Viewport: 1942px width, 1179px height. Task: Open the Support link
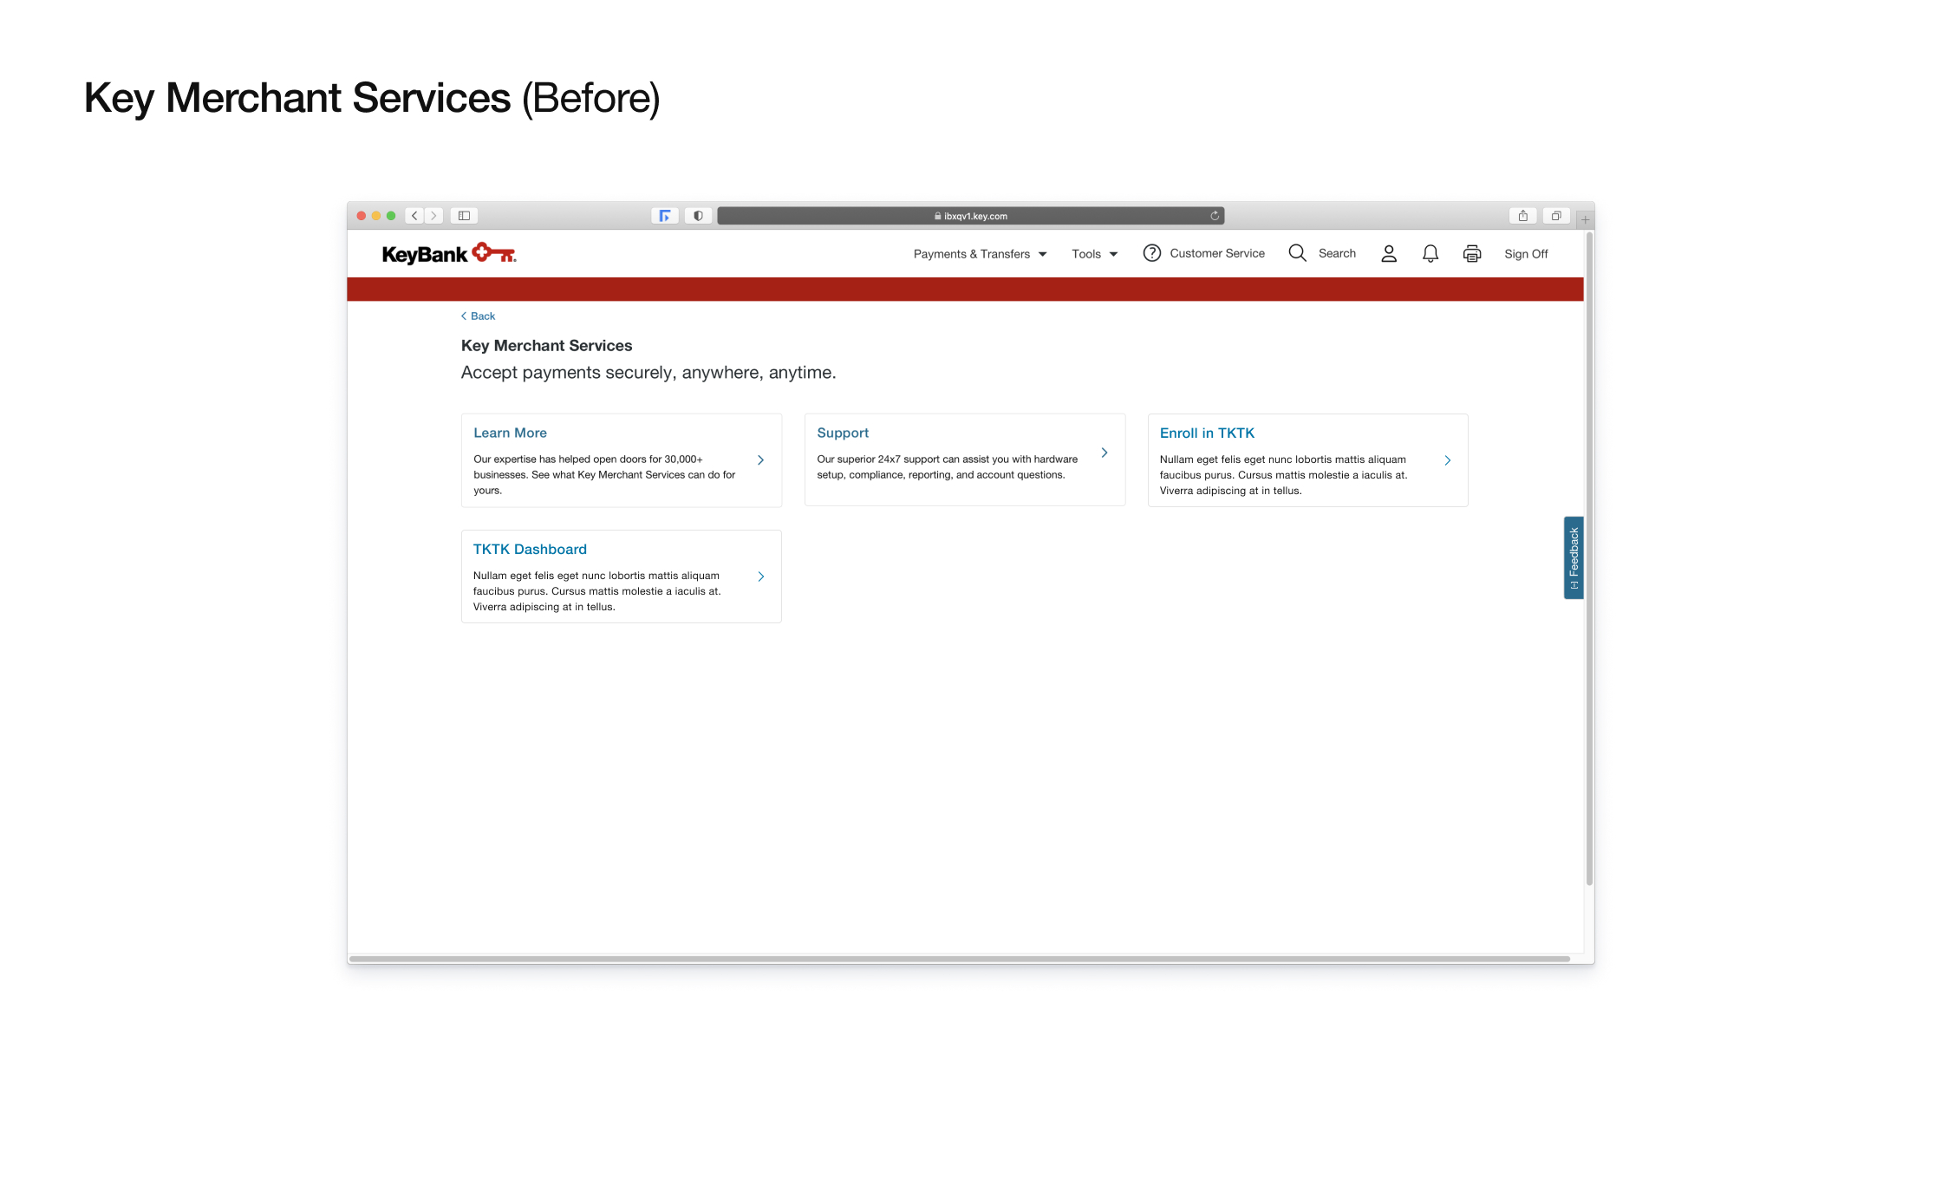click(843, 433)
